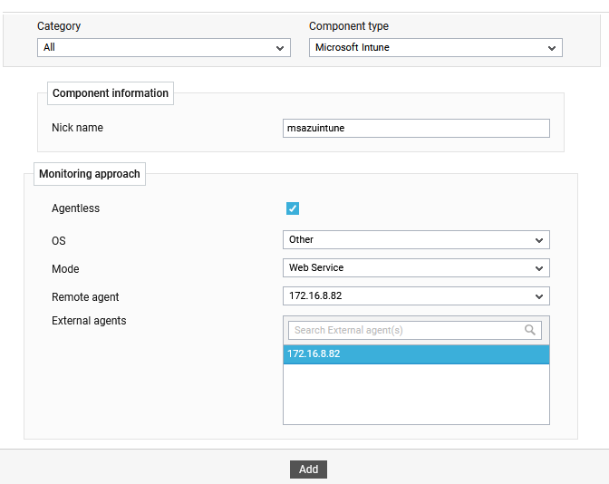Open the OS dropdown set to Other
The height and width of the screenshot is (484, 609).
click(x=416, y=240)
